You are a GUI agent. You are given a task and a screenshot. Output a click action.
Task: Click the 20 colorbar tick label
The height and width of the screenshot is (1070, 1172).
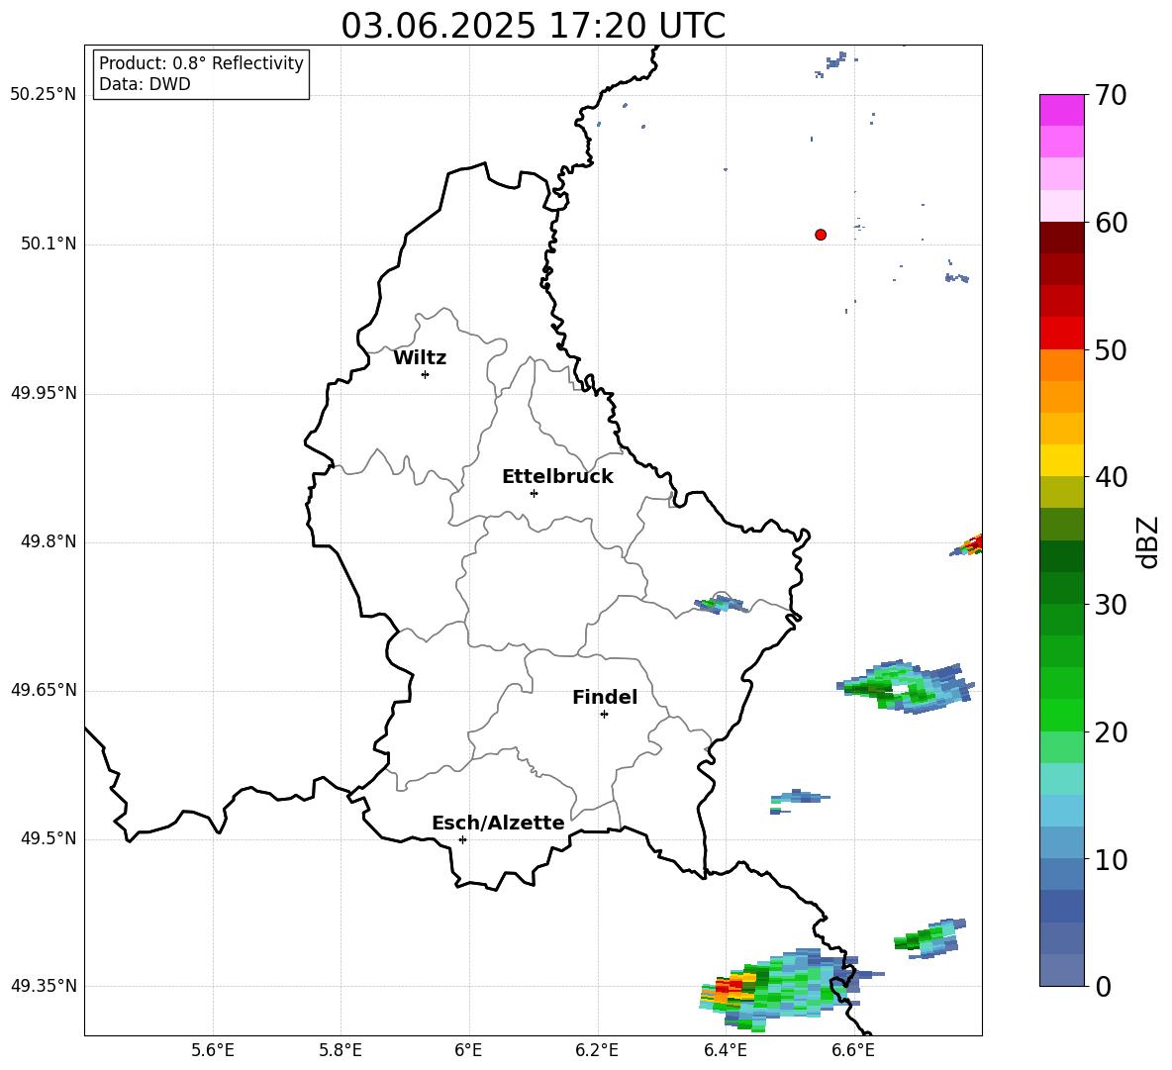coord(1111,731)
